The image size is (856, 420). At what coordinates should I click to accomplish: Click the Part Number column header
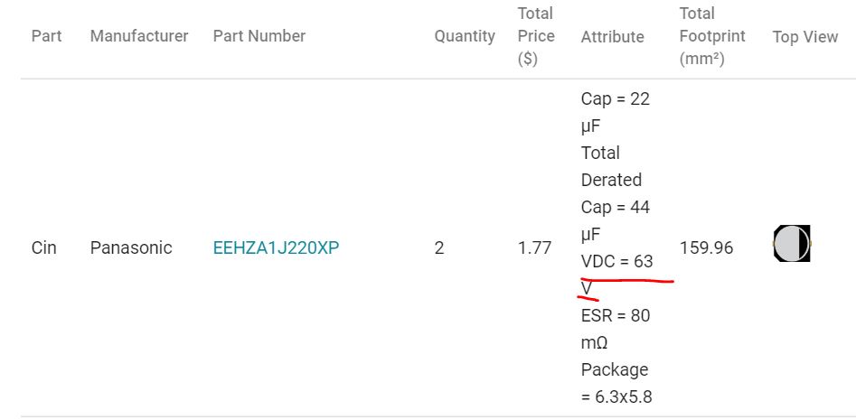[259, 36]
